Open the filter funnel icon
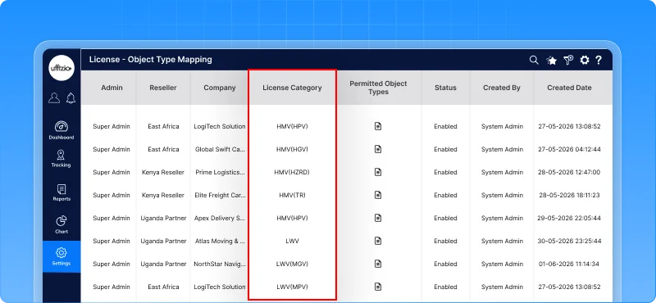656x303 pixels. (568, 60)
